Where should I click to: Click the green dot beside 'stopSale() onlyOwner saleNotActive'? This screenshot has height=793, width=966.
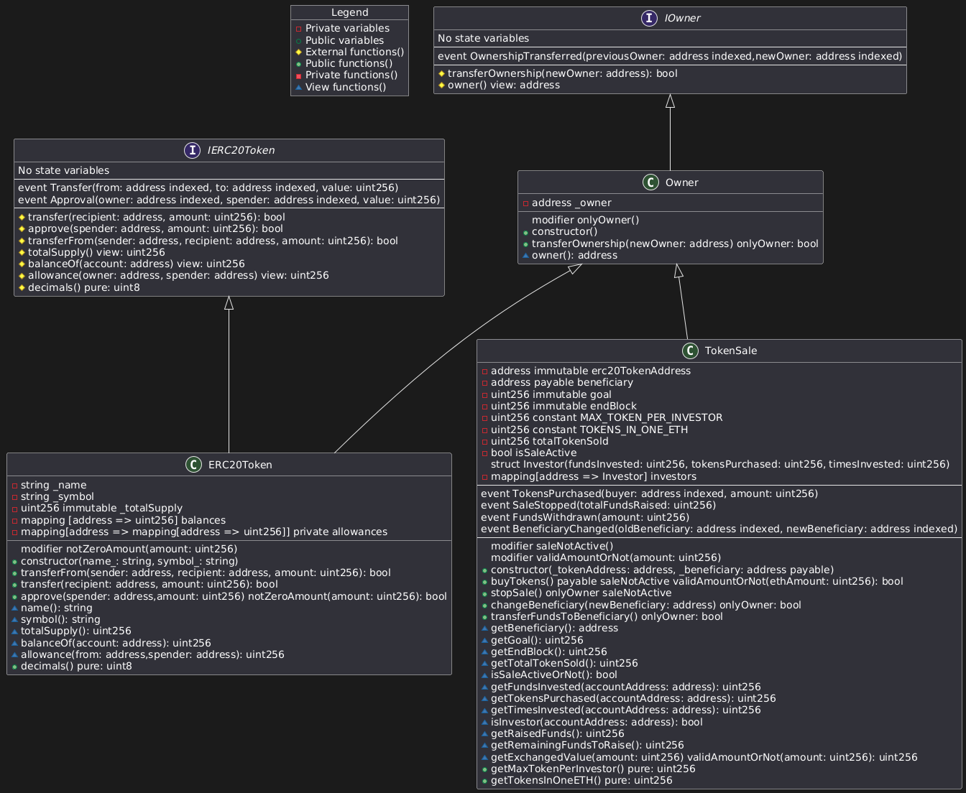[484, 593]
